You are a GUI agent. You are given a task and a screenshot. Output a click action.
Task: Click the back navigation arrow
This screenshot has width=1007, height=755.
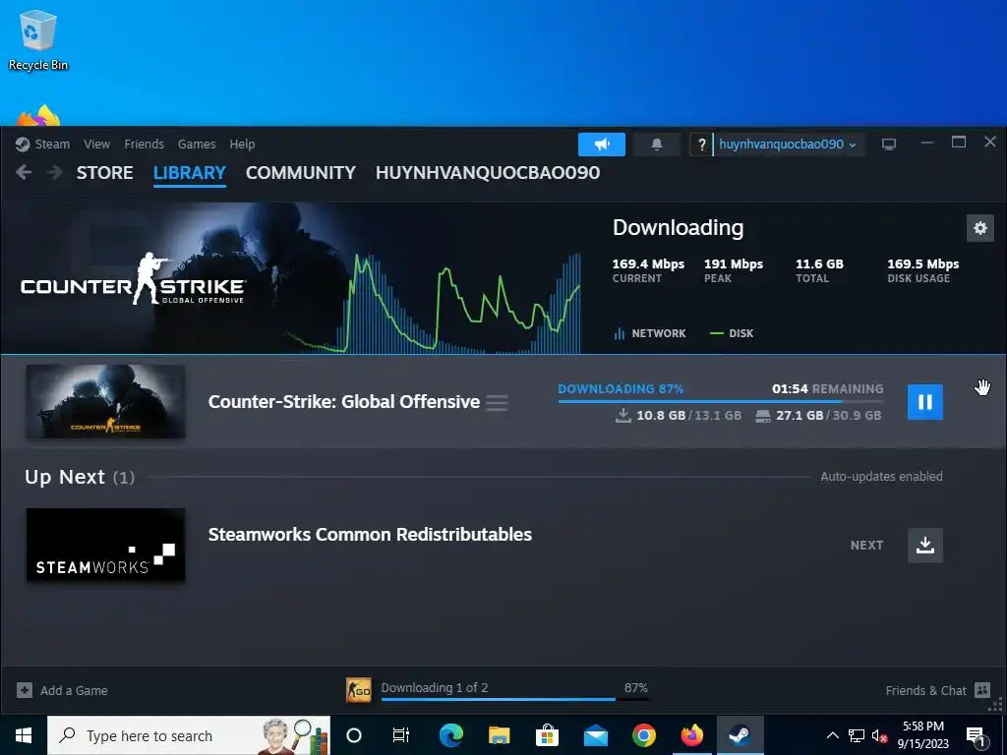pyautogui.click(x=24, y=172)
